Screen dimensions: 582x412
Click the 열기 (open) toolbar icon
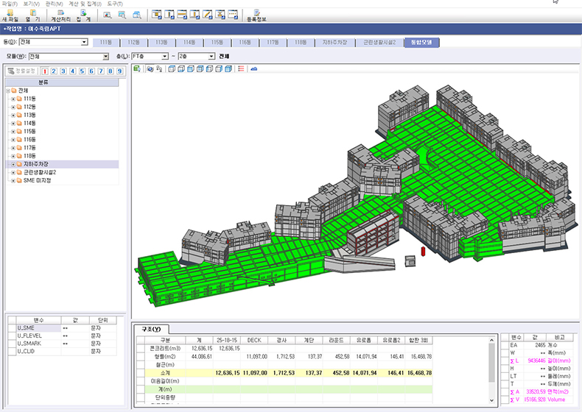(32, 15)
